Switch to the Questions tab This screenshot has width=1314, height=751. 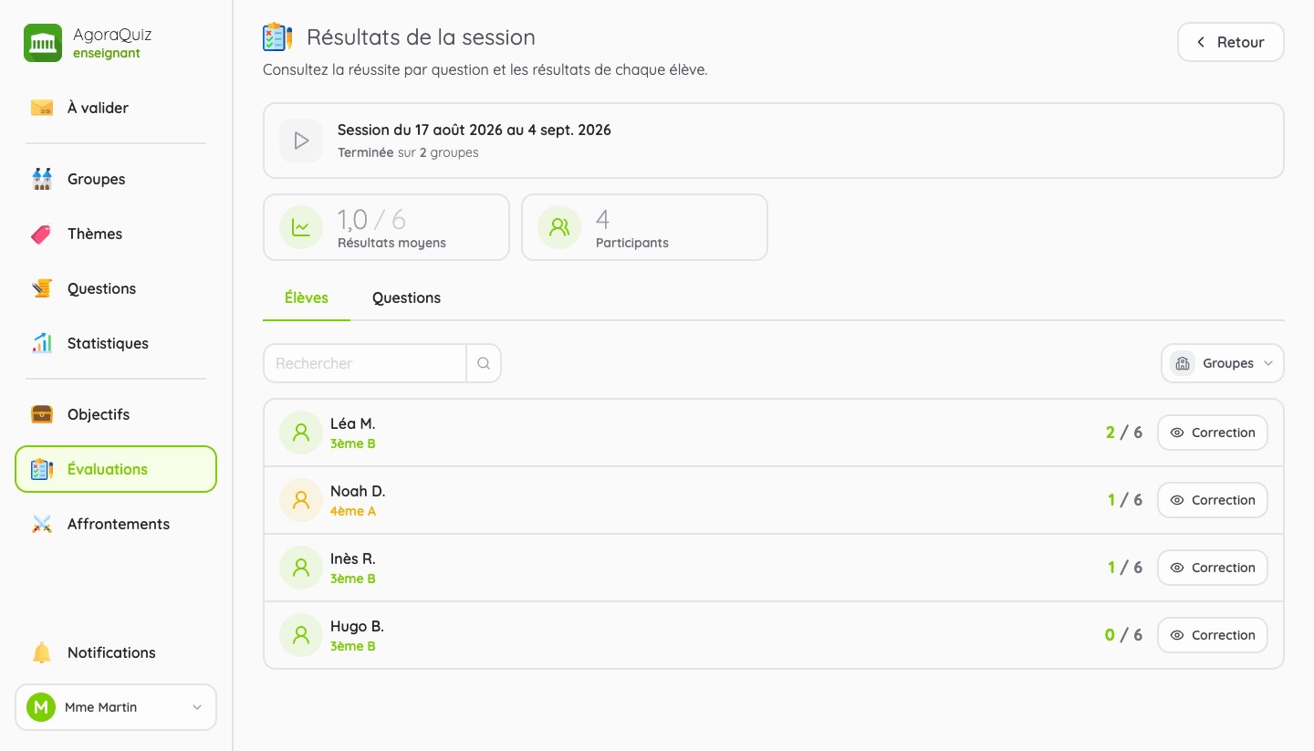406,298
